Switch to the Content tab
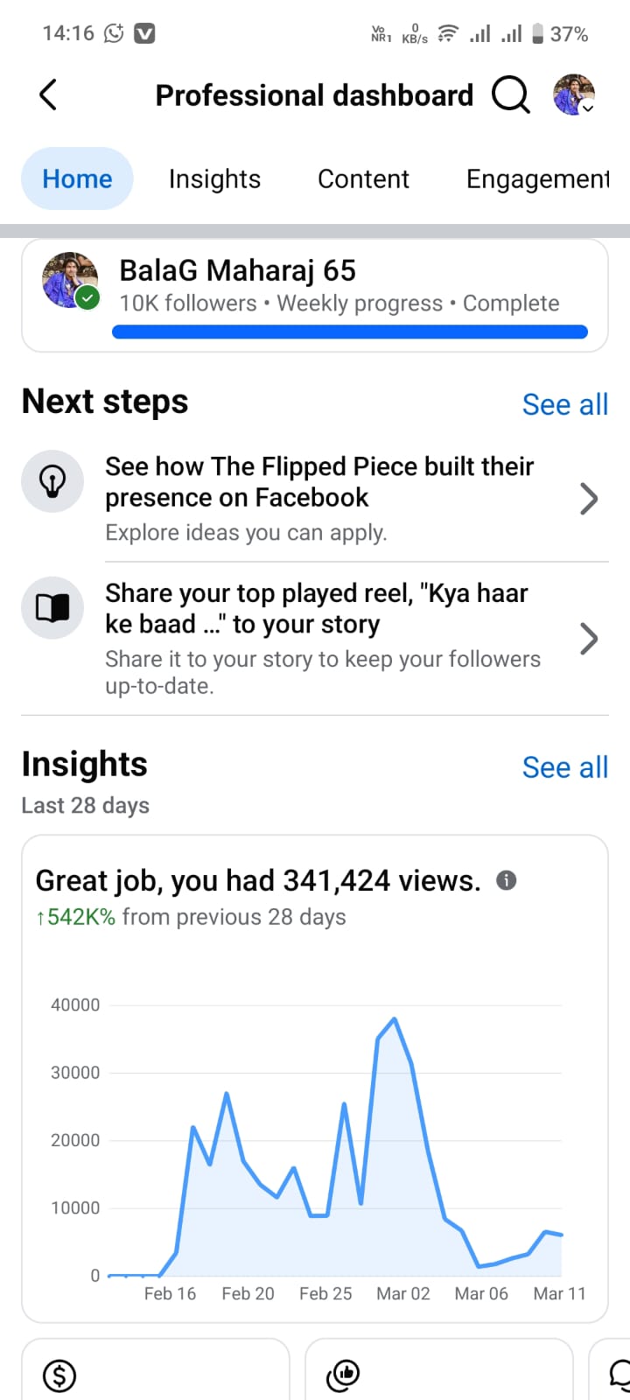The image size is (630, 1400). [363, 179]
